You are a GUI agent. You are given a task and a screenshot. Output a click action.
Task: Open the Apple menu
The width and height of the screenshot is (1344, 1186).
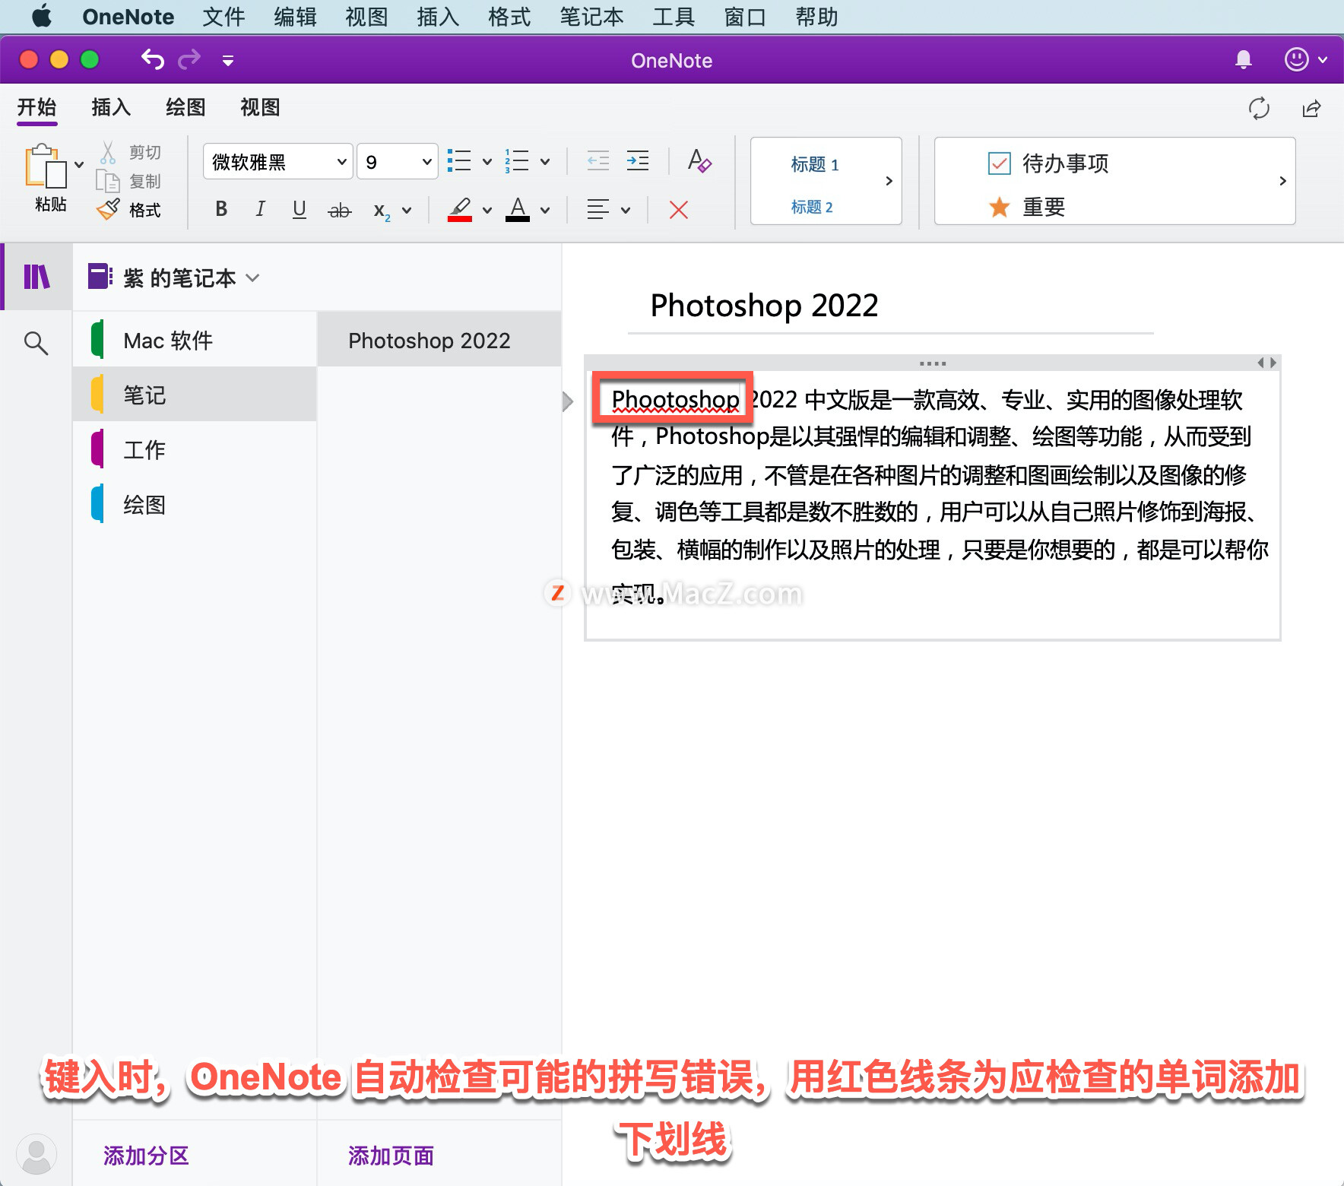(42, 16)
